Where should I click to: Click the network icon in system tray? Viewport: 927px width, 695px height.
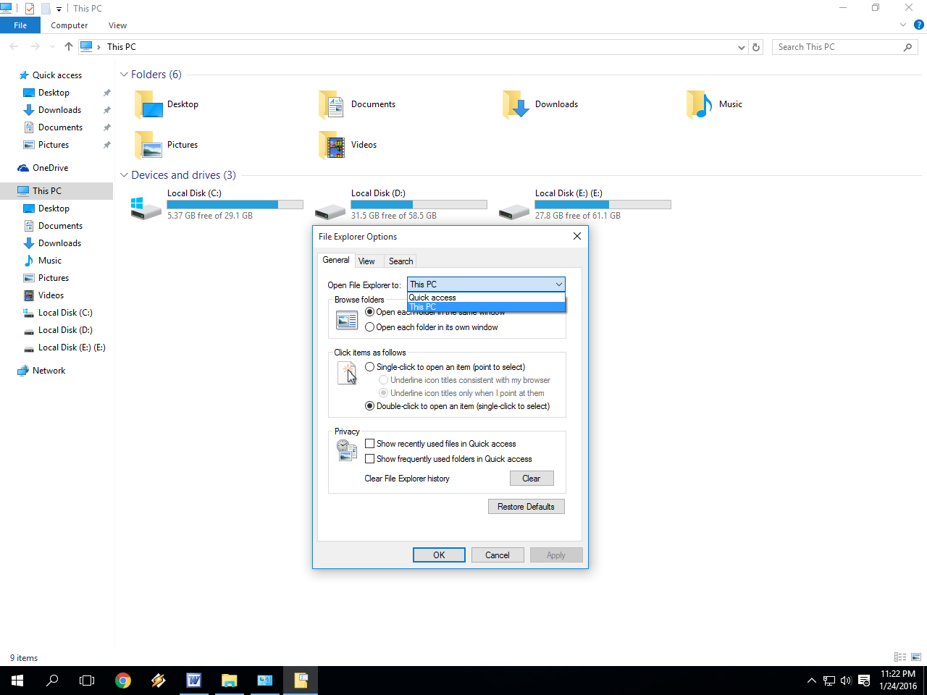[x=829, y=681]
